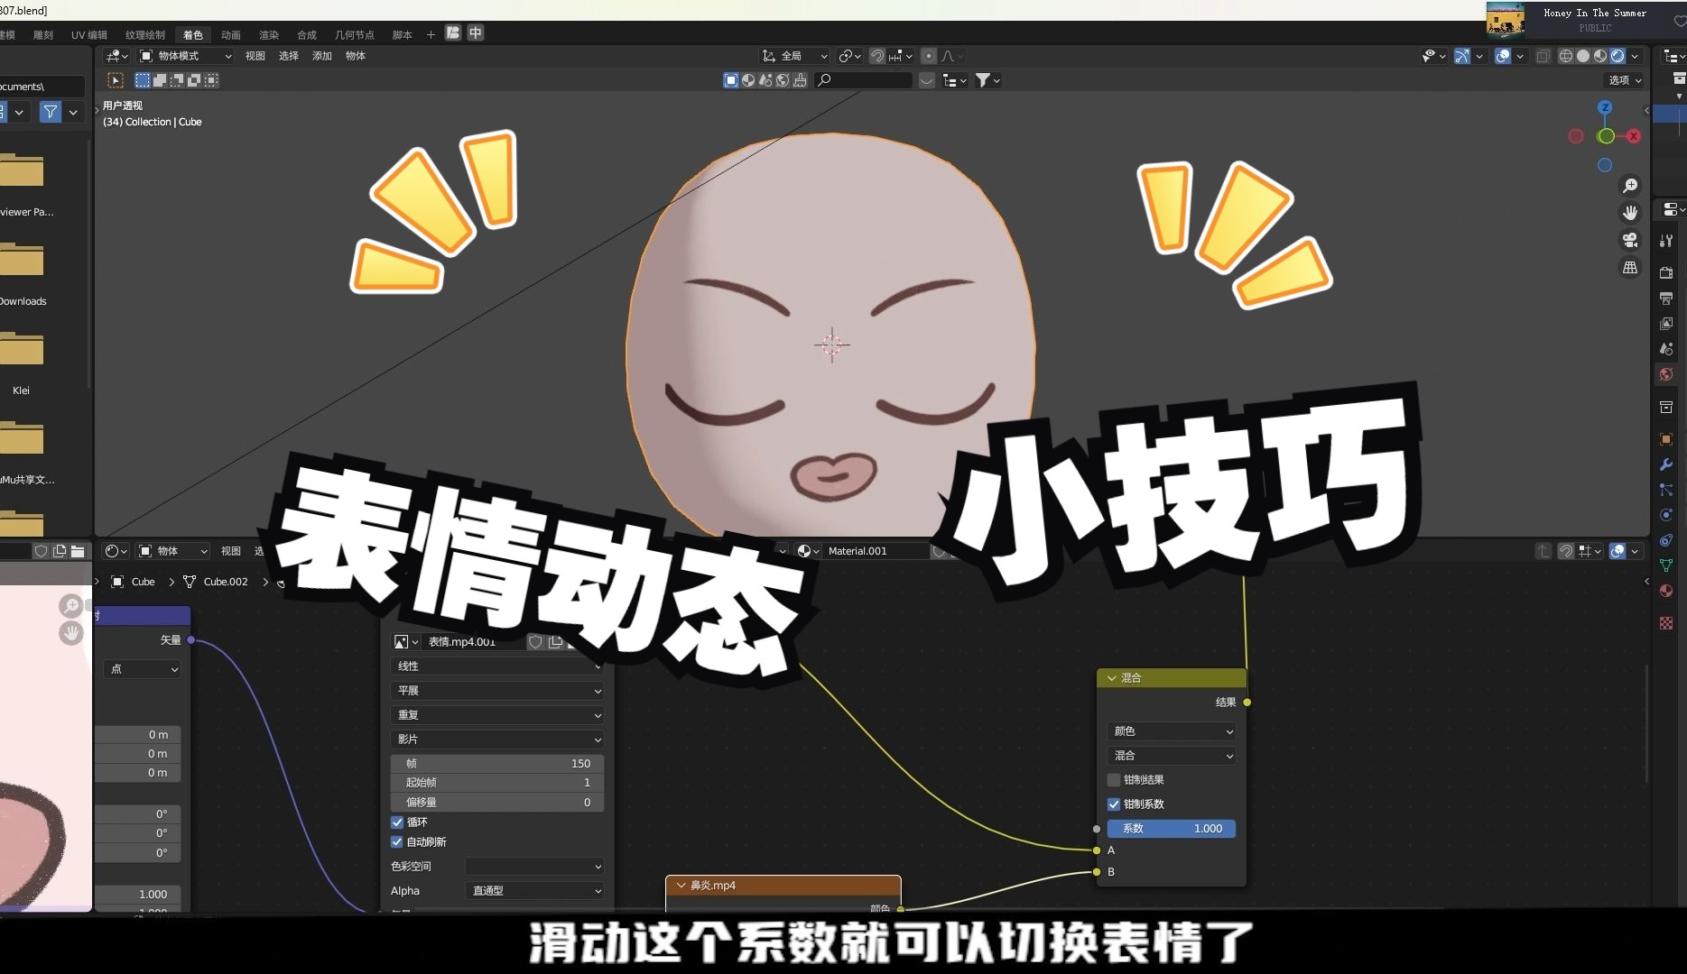Toggle proportional editing icon

(x=929, y=56)
